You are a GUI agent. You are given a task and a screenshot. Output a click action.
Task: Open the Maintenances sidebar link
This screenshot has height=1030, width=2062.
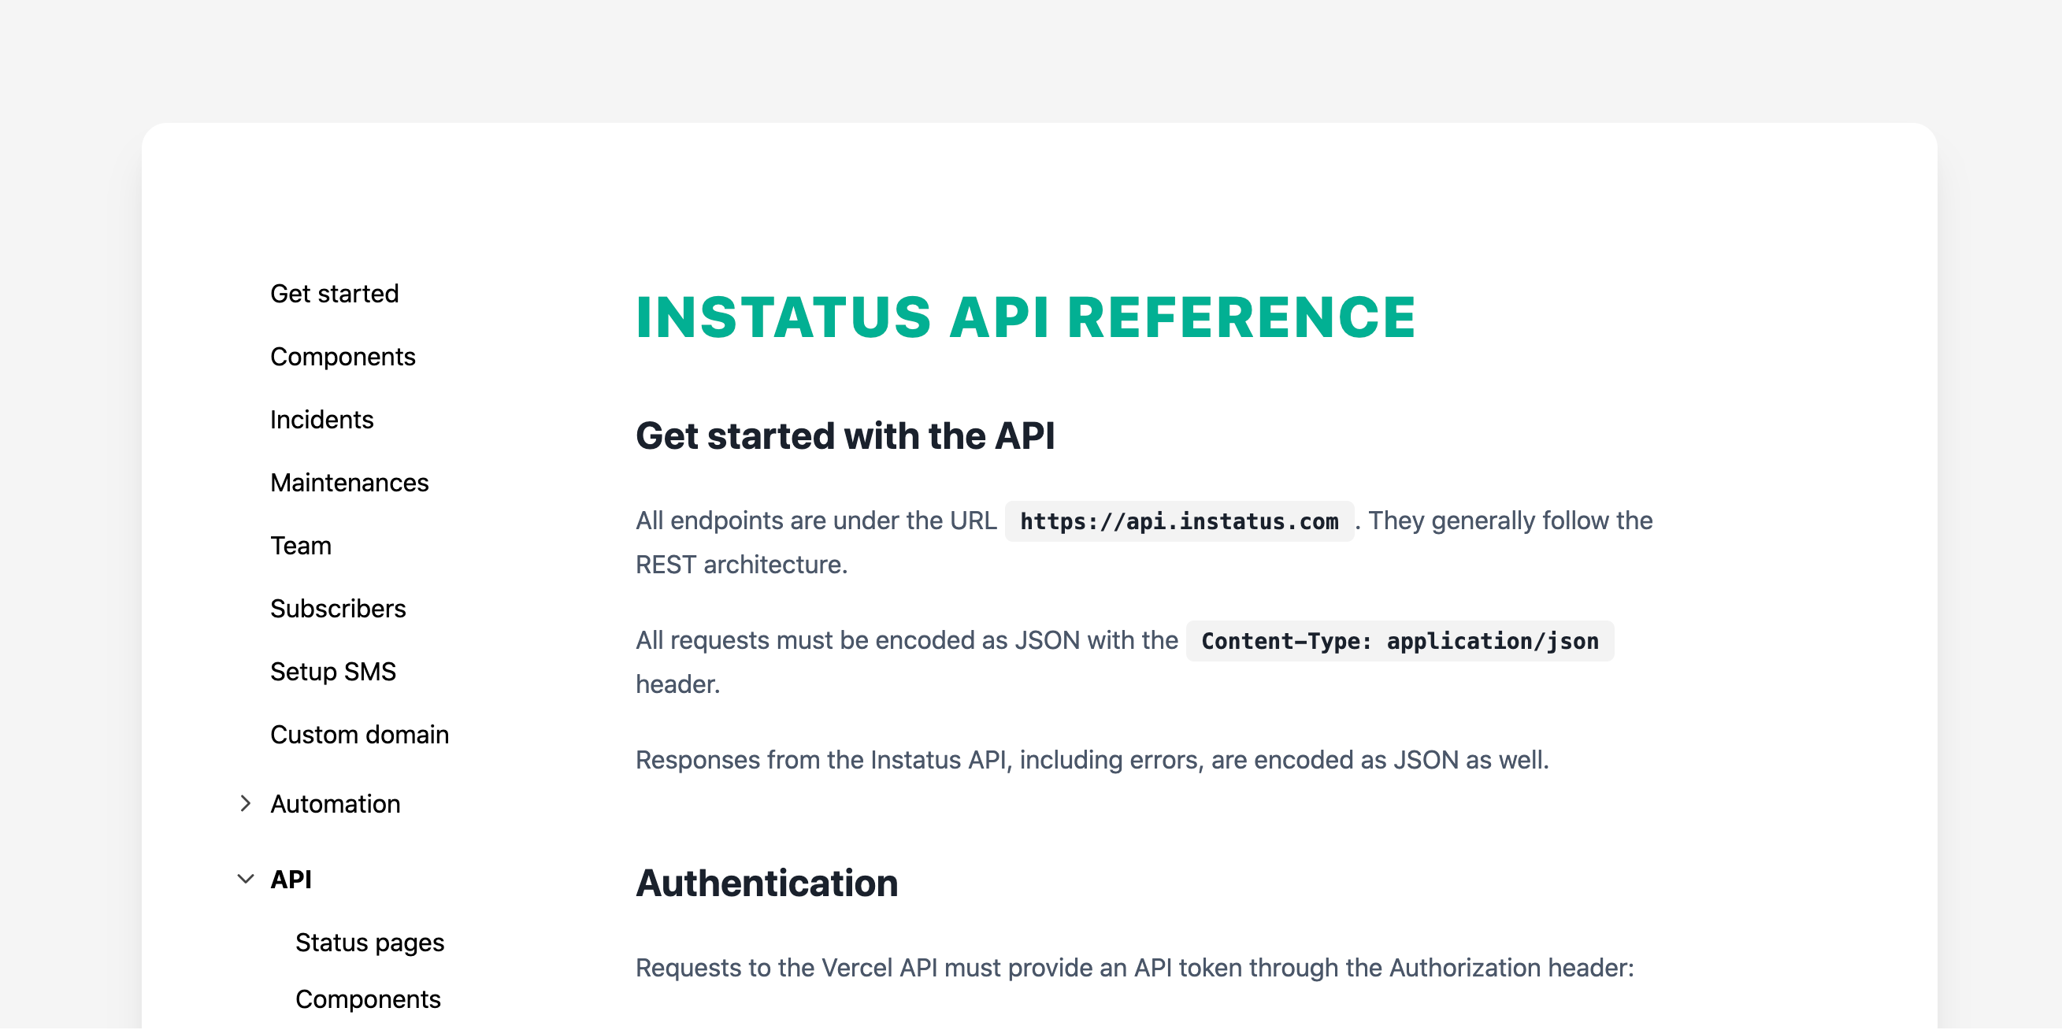(350, 484)
